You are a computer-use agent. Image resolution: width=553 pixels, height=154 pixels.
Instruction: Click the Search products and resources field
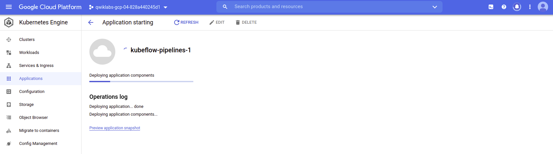click(x=329, y=7)
